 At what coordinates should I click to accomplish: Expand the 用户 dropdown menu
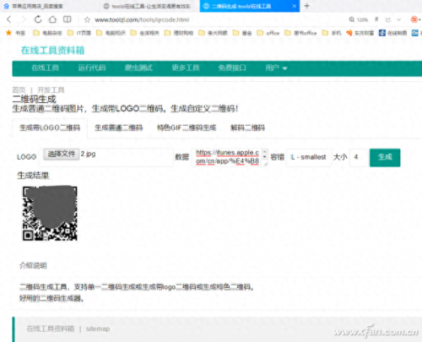point(276,68)
